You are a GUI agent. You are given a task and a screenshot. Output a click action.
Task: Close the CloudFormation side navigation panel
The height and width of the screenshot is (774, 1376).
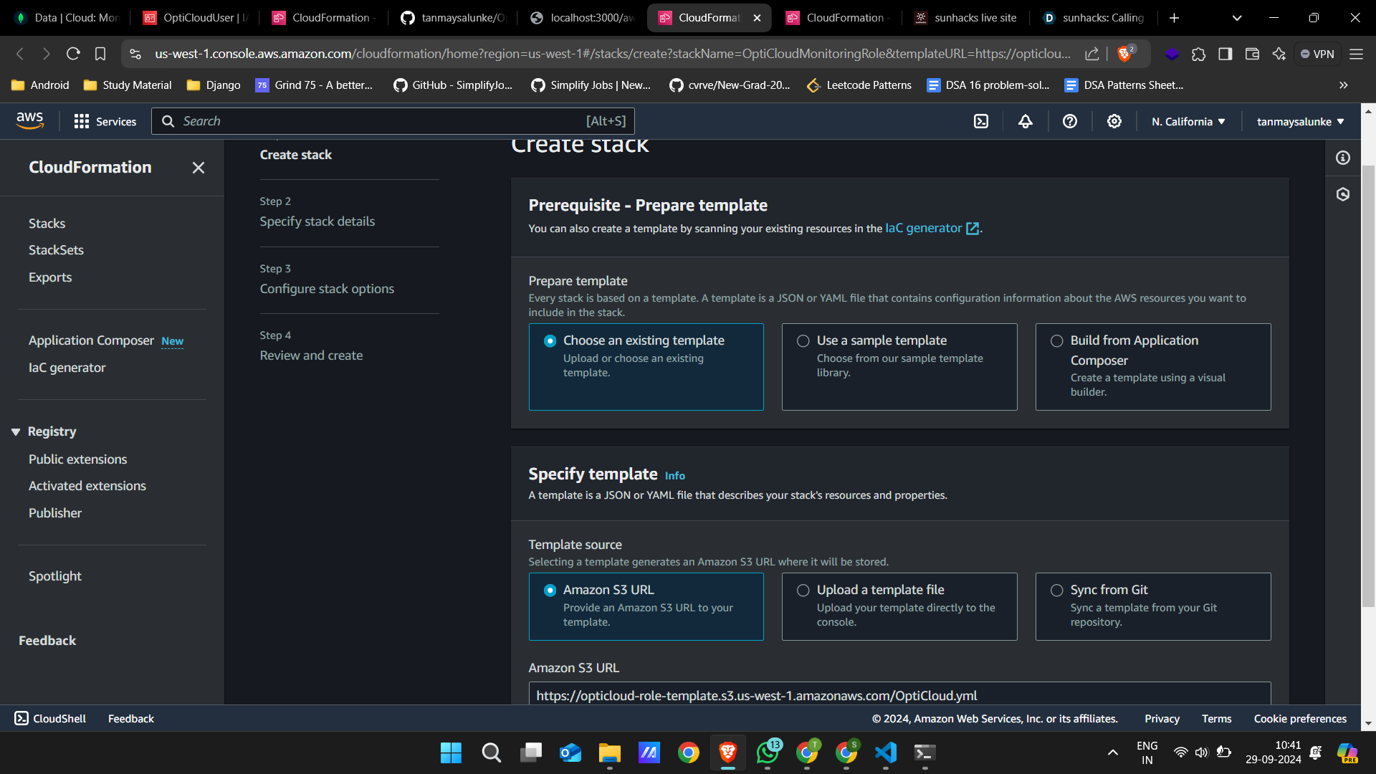tap(199, 168)
